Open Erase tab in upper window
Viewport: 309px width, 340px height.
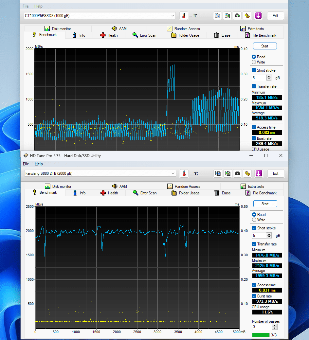[x=222, y=35]
